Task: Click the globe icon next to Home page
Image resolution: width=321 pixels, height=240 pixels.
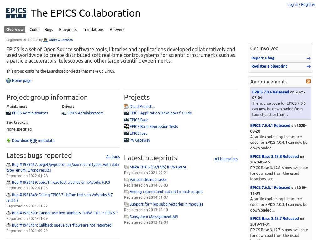Action: (x=8, y=81)
